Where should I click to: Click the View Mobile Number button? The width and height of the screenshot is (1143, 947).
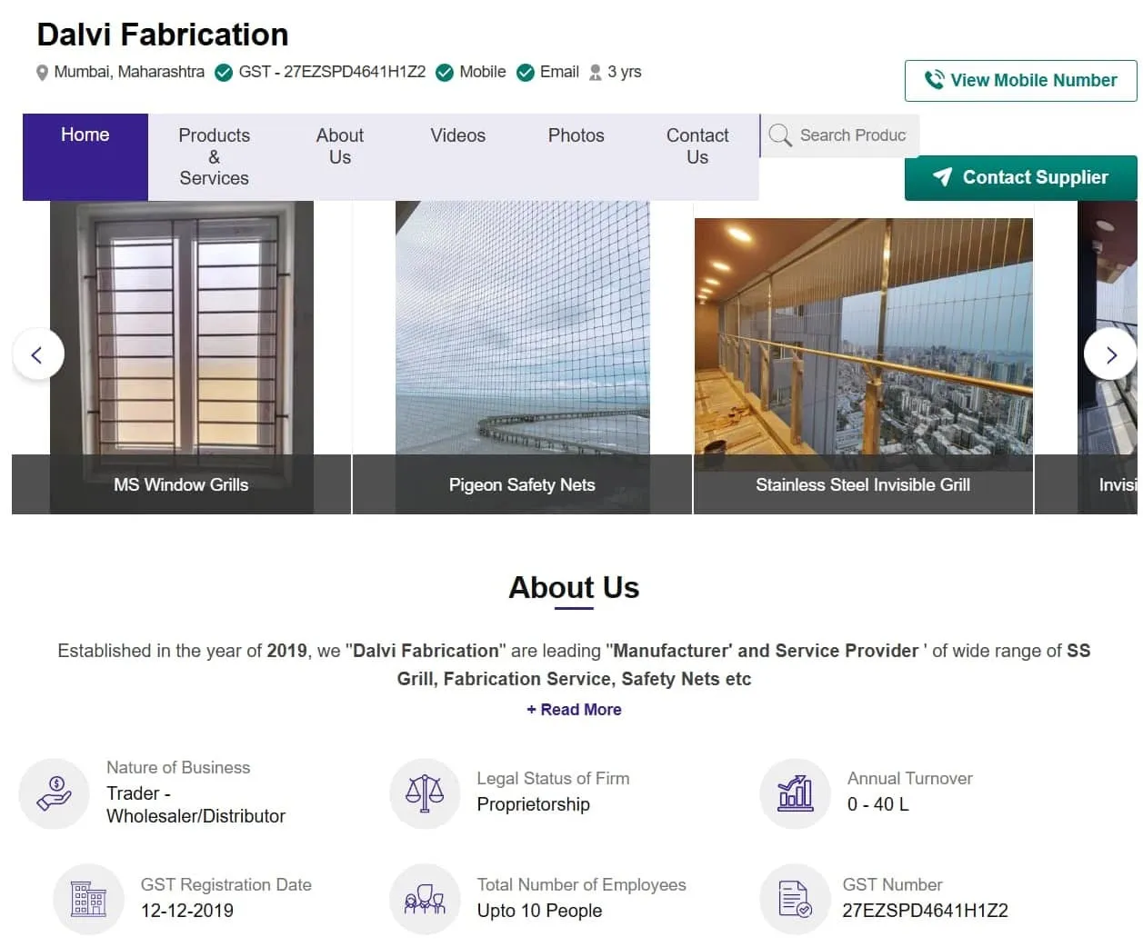pos(1019,80)
